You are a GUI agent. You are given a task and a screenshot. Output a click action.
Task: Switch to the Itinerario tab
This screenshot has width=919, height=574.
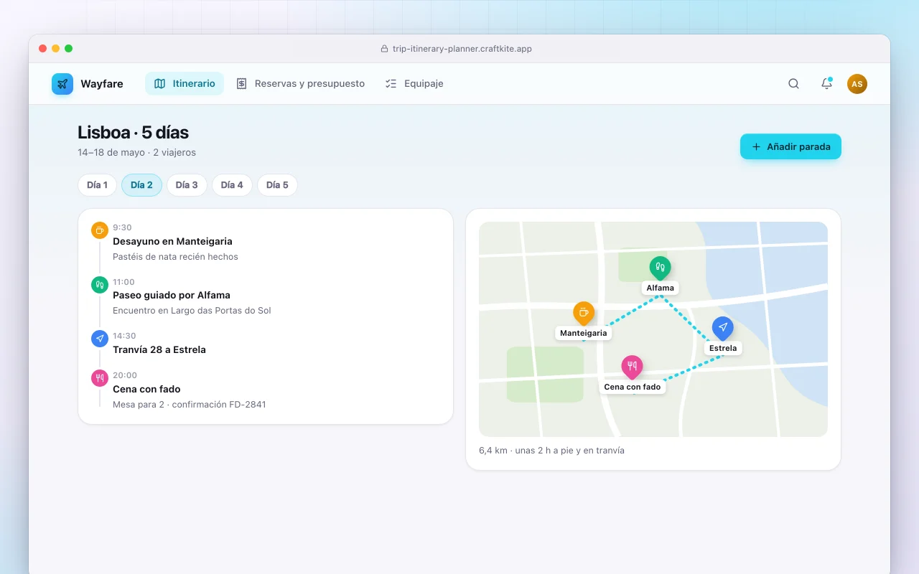[x=185, y=84]
